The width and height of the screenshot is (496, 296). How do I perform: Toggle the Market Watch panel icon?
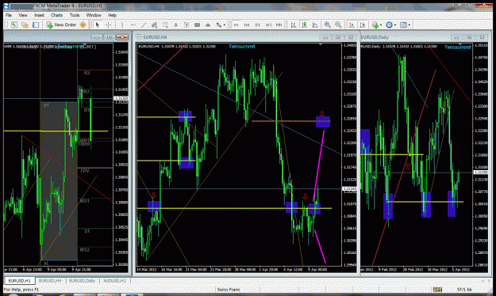[x=36, y=25]
